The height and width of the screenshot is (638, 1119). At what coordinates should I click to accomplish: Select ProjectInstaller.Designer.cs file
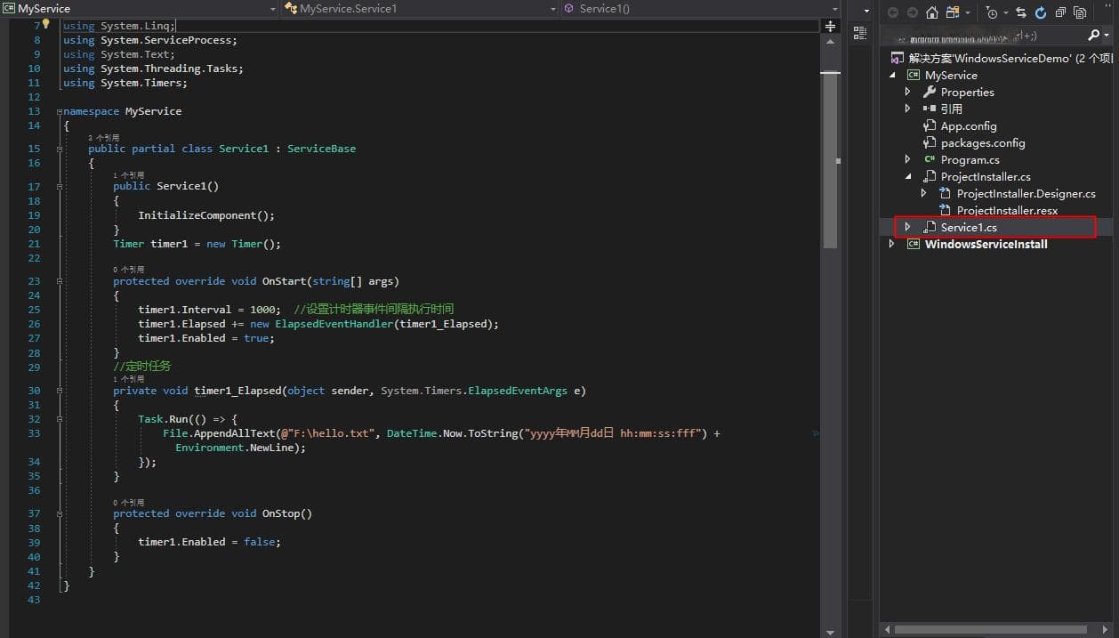tap(1026, 193)
